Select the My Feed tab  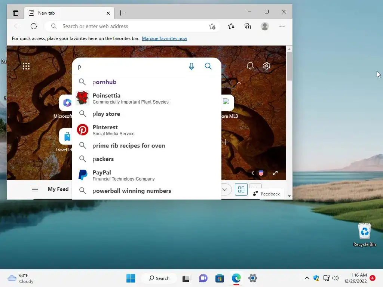coord(58,189)
